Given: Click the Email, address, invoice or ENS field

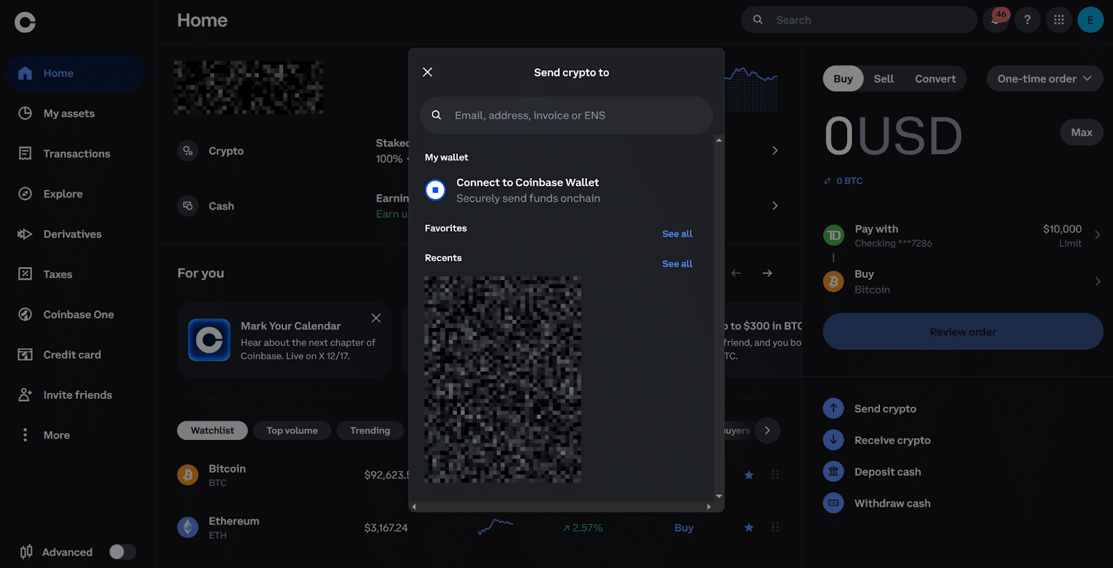Looking at the screenshot, I should coord(566,115).
